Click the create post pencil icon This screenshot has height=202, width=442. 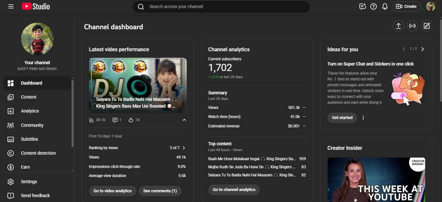(426, 26)
